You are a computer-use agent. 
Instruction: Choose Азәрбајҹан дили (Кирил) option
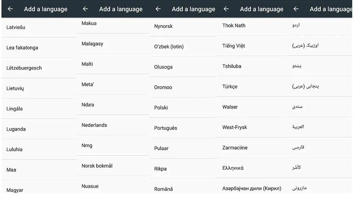[x=252, y=188]
